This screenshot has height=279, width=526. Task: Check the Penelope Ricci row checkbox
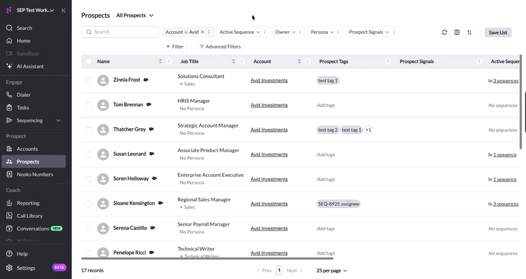[x=89, y=253]
